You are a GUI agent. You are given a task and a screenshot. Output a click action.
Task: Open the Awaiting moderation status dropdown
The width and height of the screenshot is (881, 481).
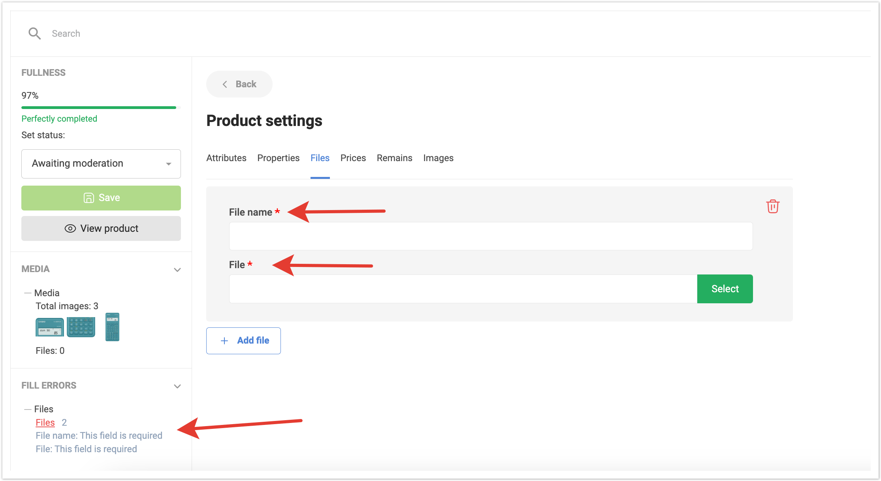[x=101, y=163]
